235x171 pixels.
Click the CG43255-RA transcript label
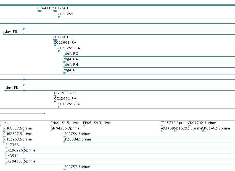pos(69,48)
